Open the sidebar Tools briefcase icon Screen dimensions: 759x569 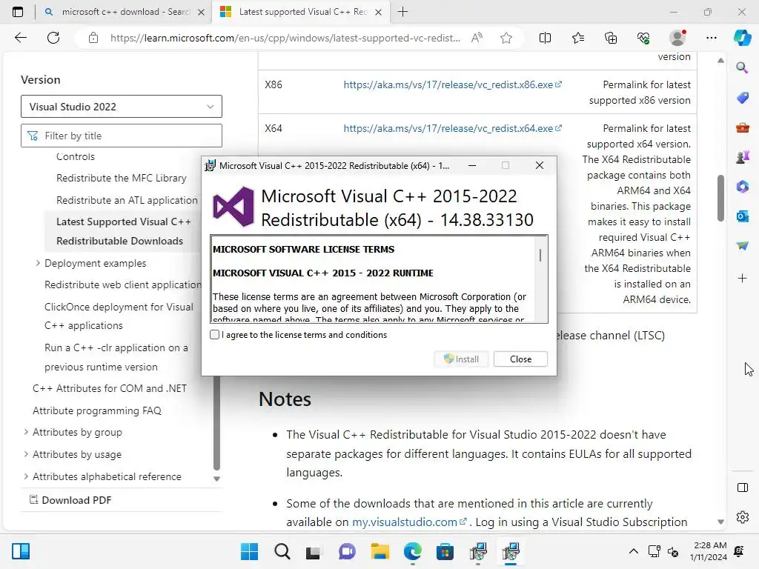[x=742, y=127]
